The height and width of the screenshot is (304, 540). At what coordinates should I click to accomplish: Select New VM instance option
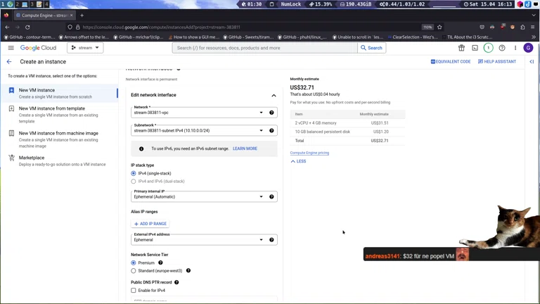click(59, 93)
